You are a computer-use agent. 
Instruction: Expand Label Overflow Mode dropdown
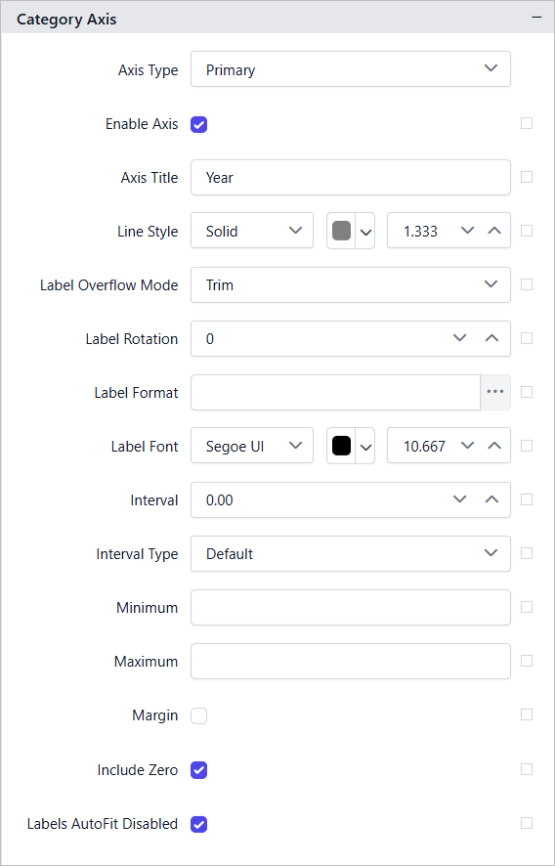tap(351, 285)
